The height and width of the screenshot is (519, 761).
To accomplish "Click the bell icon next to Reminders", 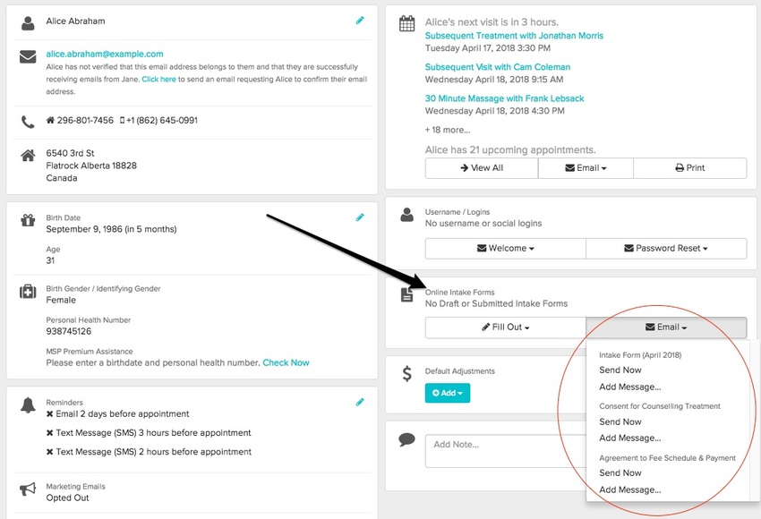I will coord(28,405).
